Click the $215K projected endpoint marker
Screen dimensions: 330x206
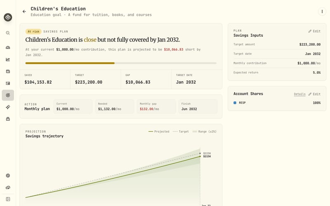coord(200,157)
